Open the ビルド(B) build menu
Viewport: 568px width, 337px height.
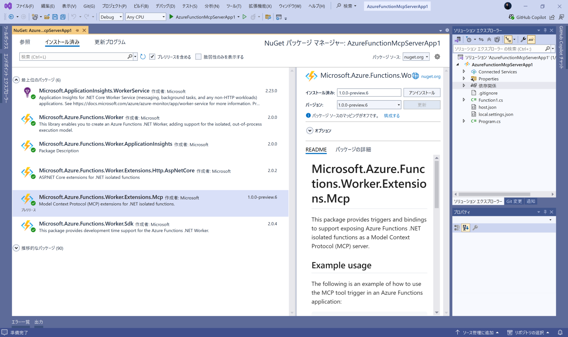(x=141, y=6)
